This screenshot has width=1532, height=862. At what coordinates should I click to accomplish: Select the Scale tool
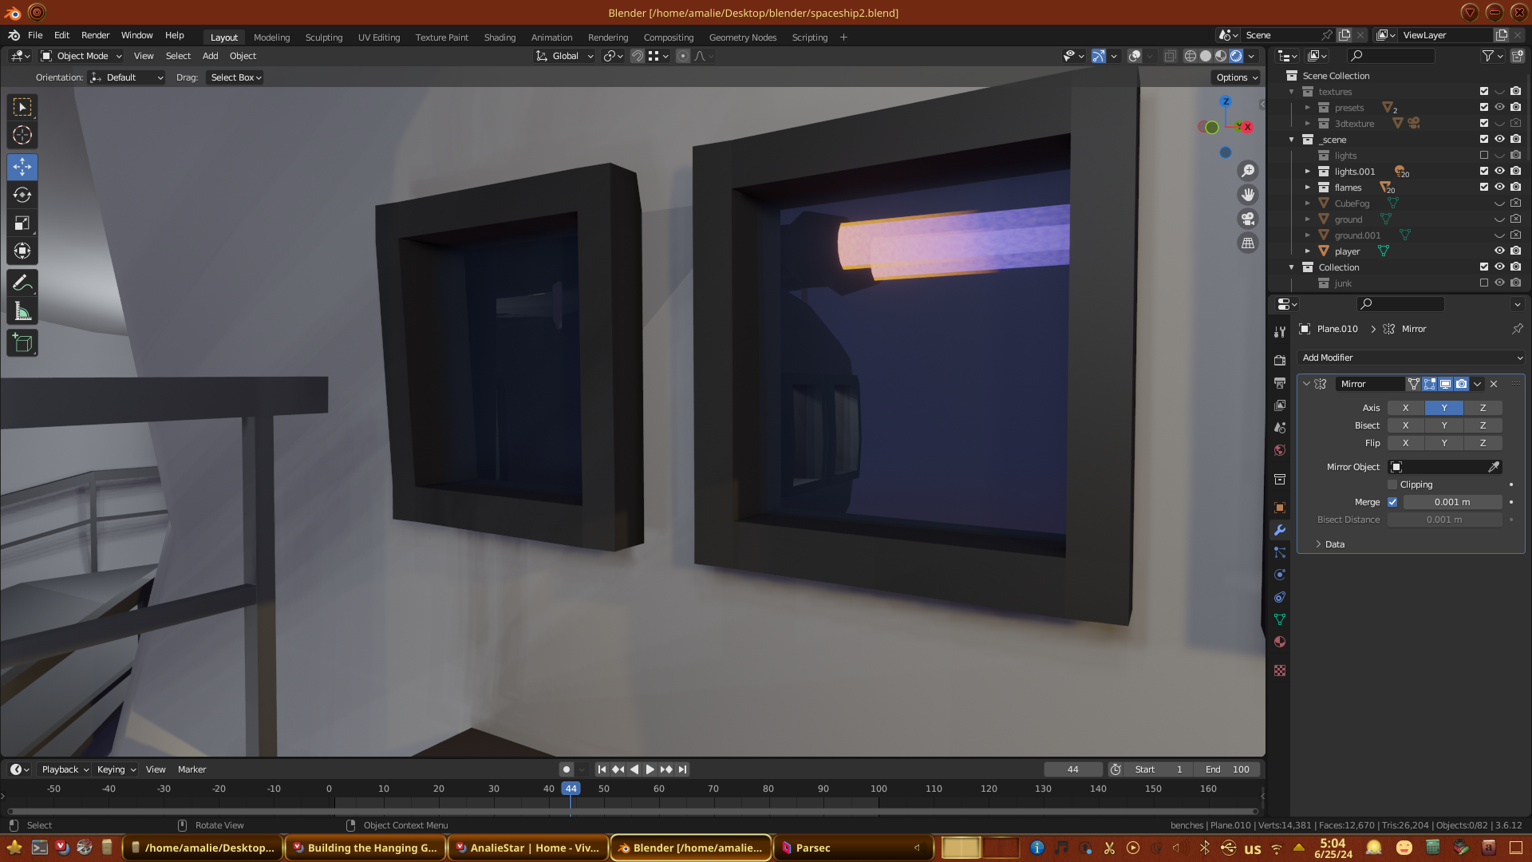[22, 223]
